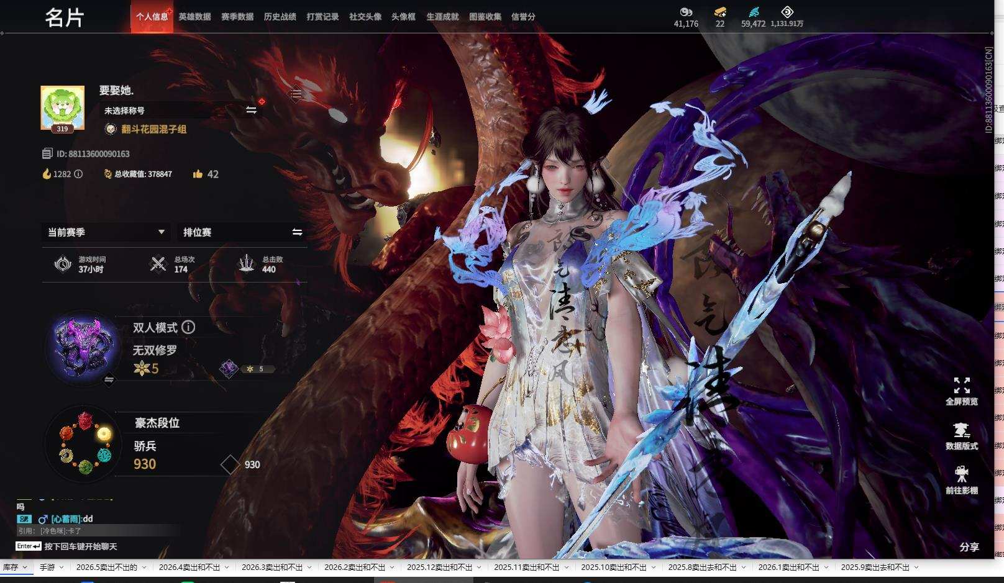Screen dimensions: 1004x583
Task: Click the collection value icon beside 总收藏值
Action: [107, 174]
